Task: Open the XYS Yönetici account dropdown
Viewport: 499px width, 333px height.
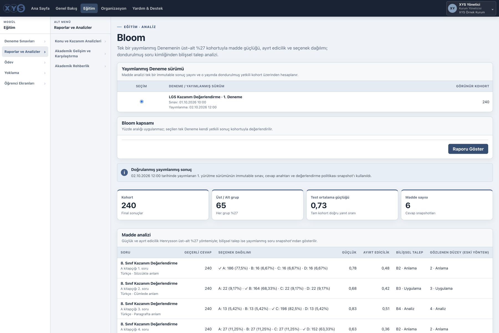Action: pyautogui.click(x=471, y=8)
